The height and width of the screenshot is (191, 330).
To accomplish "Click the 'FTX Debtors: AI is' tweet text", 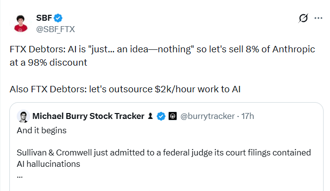I will tap(162, 49).
